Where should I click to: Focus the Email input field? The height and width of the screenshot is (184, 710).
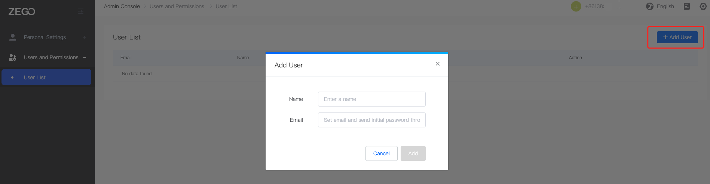pos(371,120)
